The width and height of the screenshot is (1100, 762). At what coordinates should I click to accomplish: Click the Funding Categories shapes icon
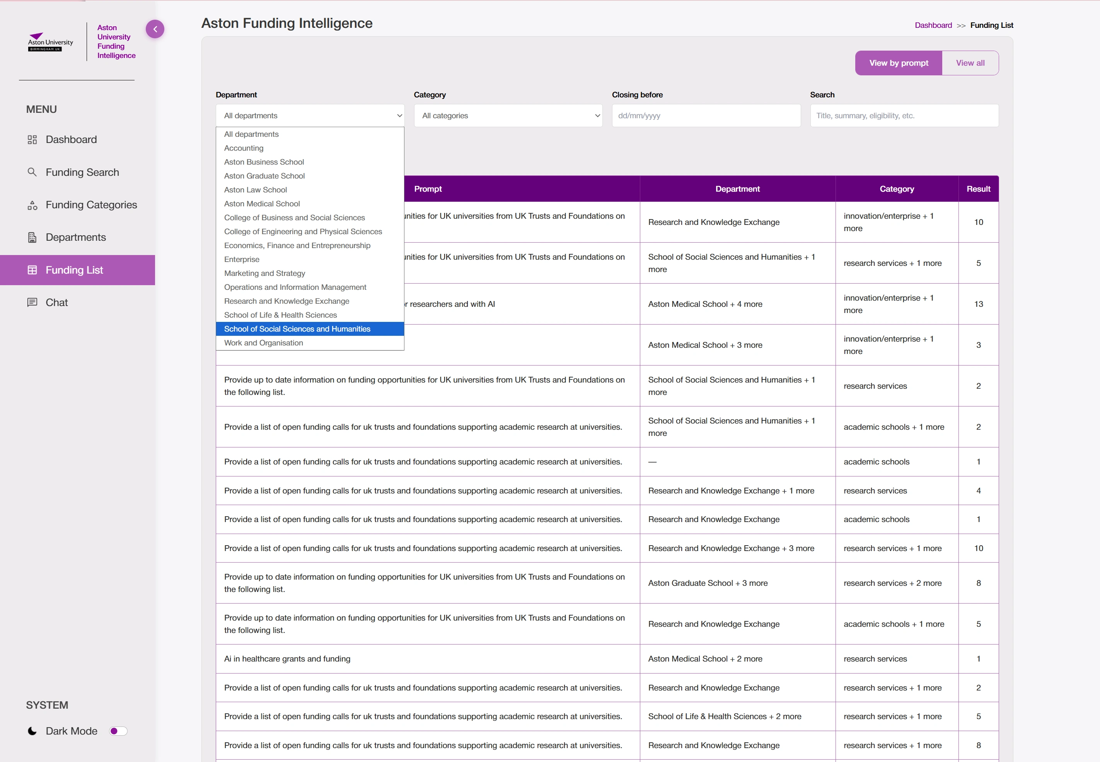32,205
